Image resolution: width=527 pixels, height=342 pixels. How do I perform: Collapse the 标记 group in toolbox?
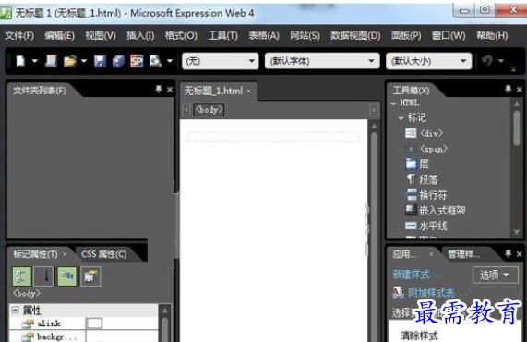[x=401, y=118]
